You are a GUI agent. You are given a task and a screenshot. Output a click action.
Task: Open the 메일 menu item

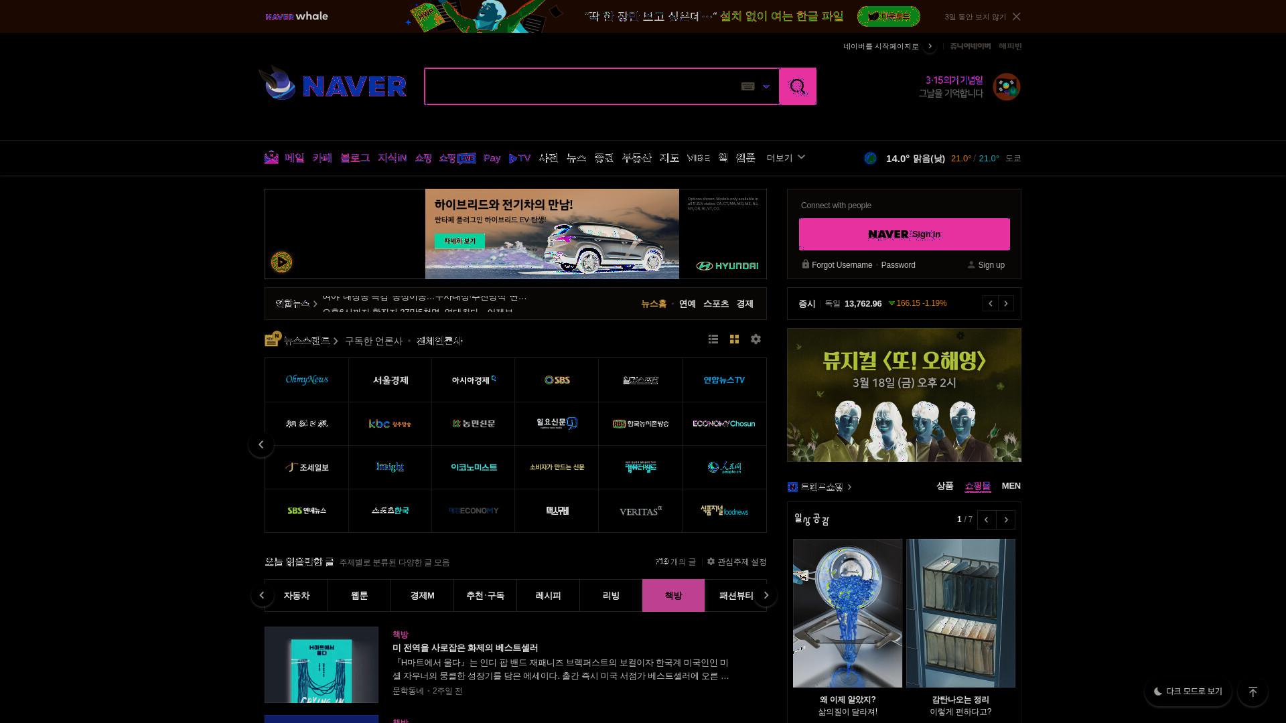tap(294, 158)
